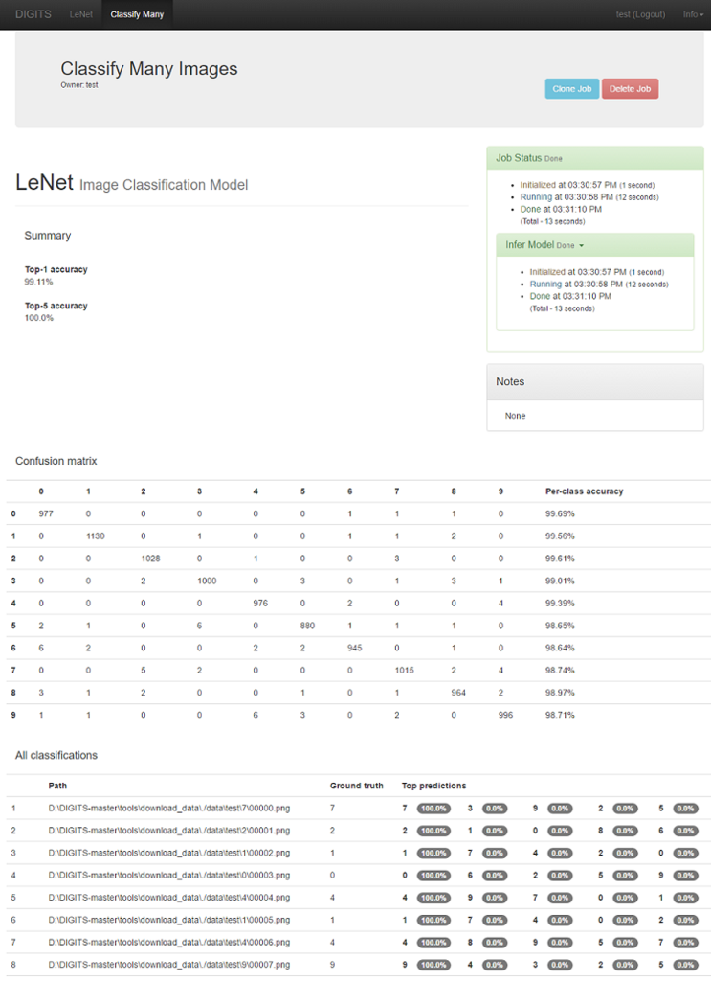Click confusion matrix cell 945
Image resolution: width=711 pixels, height=981 pixels.
[x=354, y=648]
